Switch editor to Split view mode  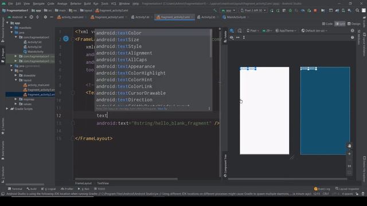click(340, 24)
